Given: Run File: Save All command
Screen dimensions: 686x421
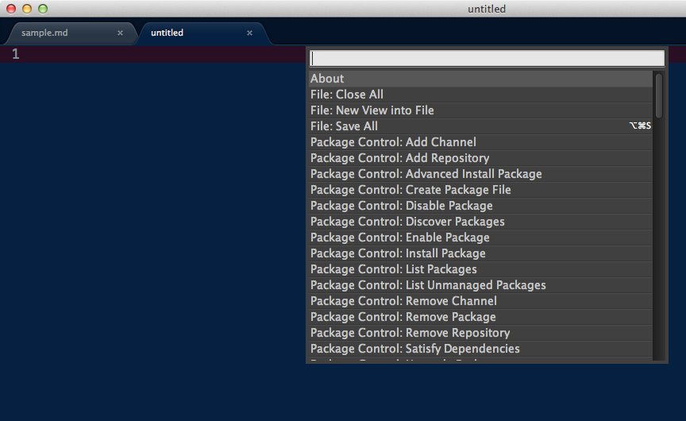Looking at the screenshot, I should click(x=481, y=126).
